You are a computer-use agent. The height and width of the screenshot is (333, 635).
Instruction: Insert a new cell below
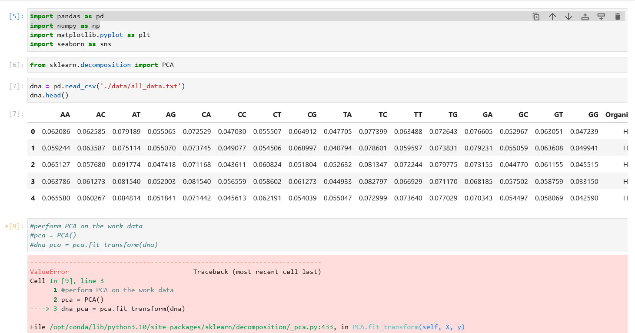[601, 16]
